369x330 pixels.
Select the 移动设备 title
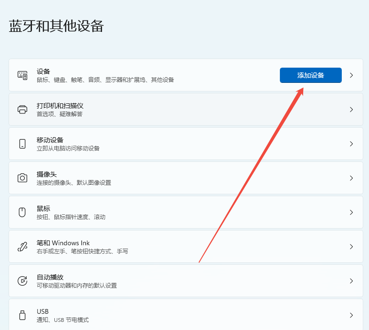click(50, 140)
